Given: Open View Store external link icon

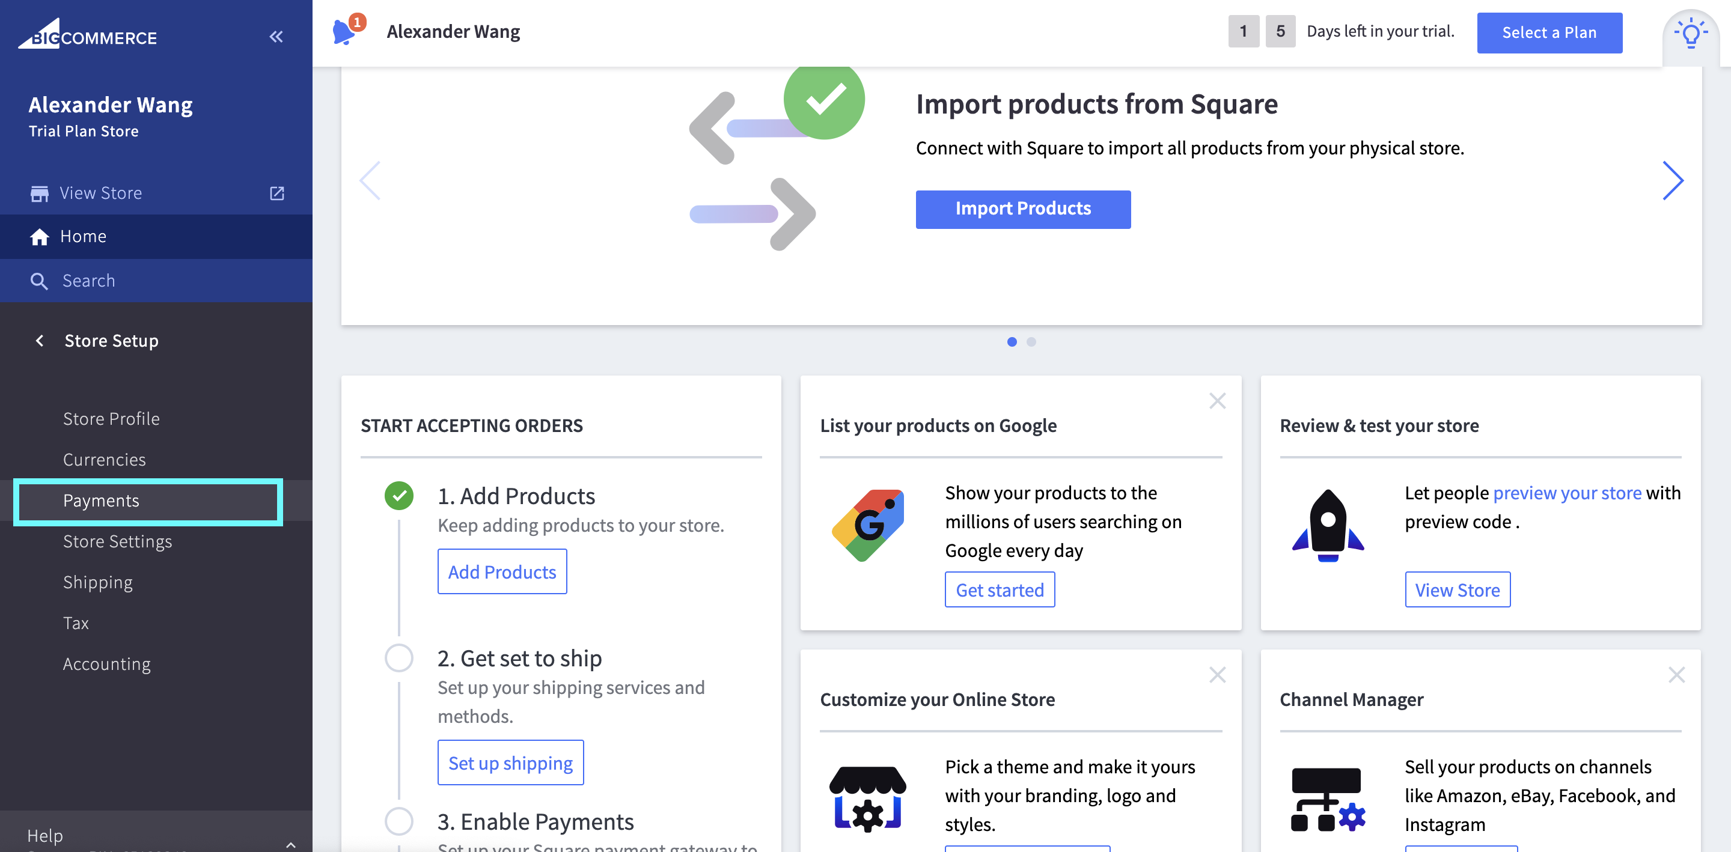Looking at the screenshot, I should [x=277, y=193].
